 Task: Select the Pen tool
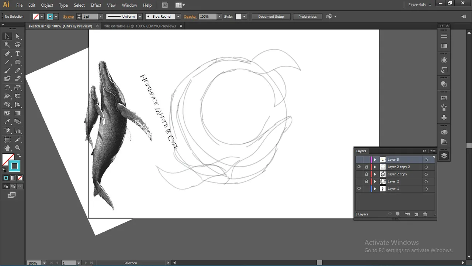coord(7,54)
